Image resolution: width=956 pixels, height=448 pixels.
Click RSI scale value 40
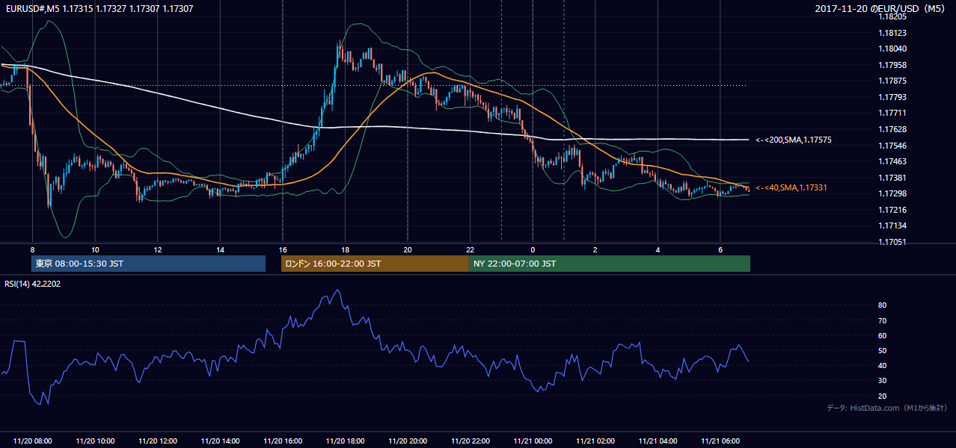coord(882,365)
